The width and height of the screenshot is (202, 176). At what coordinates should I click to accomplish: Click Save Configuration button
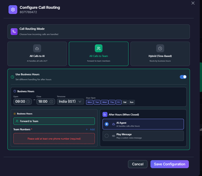[170, 164]
